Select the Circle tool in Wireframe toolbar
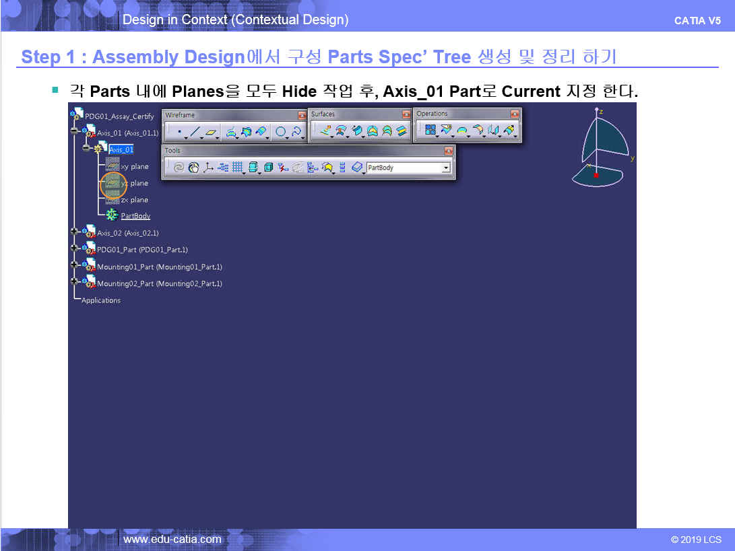 (x=280, y=133)
